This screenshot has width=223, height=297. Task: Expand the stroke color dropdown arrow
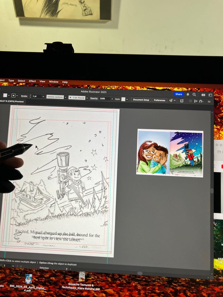tap(17, 96)
